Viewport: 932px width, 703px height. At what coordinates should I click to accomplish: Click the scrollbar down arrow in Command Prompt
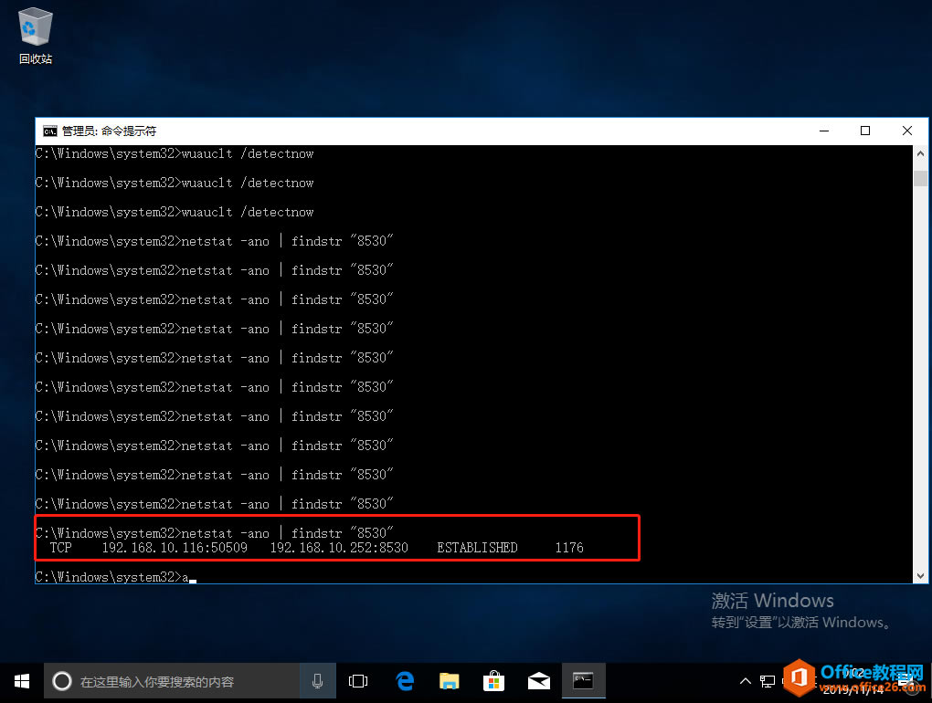pos(920,576)
